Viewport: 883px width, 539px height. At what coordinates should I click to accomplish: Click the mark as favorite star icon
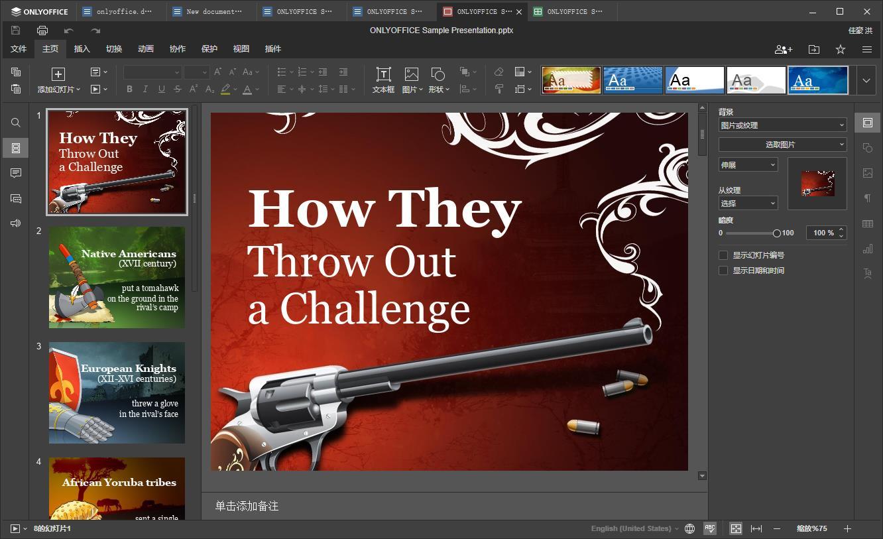(840, 49)
